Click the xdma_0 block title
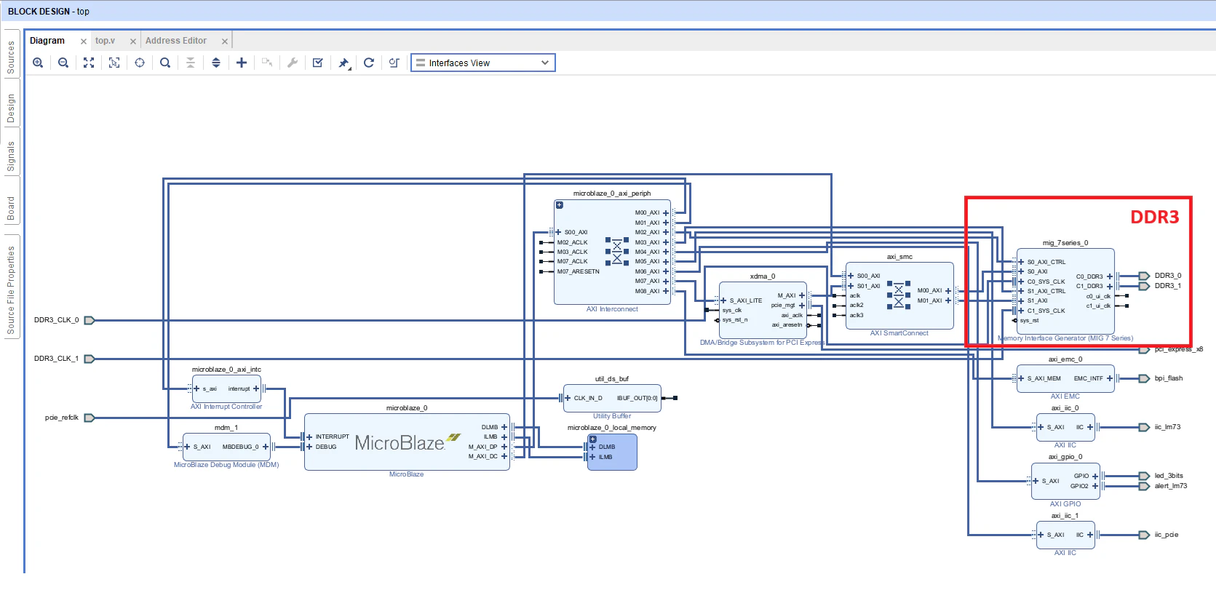This screenshot has width=1216, height=590. tap(763, 276)
